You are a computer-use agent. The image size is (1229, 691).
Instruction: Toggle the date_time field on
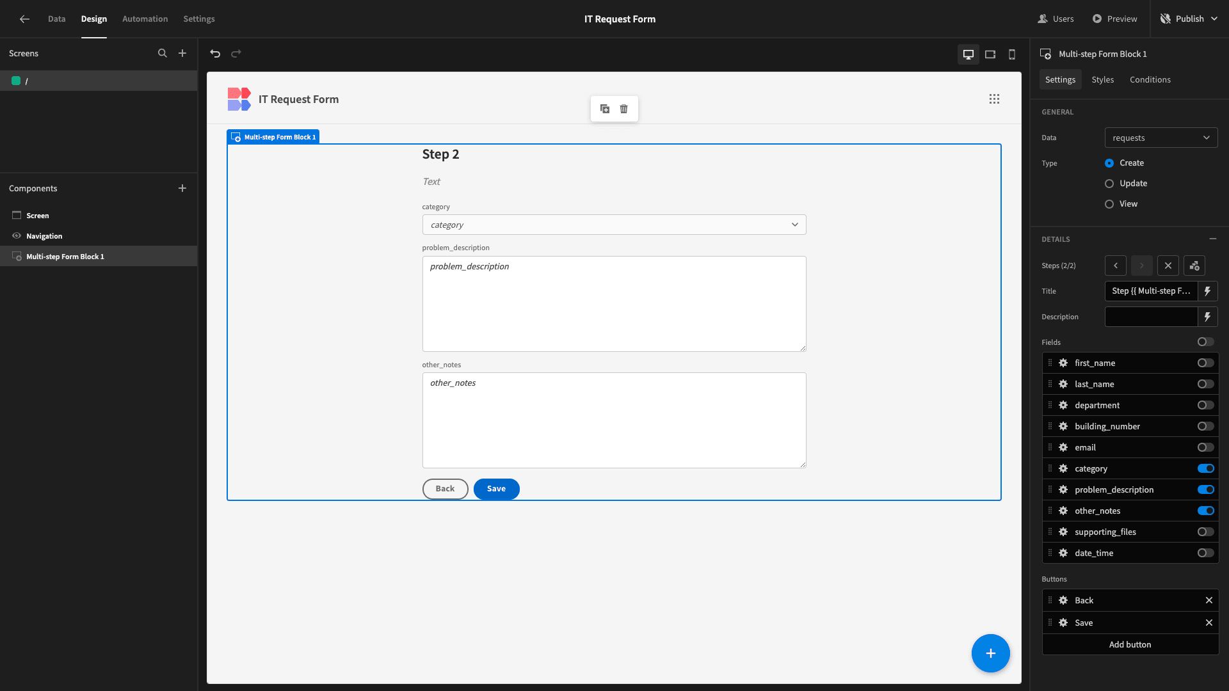click(1205, 553)
